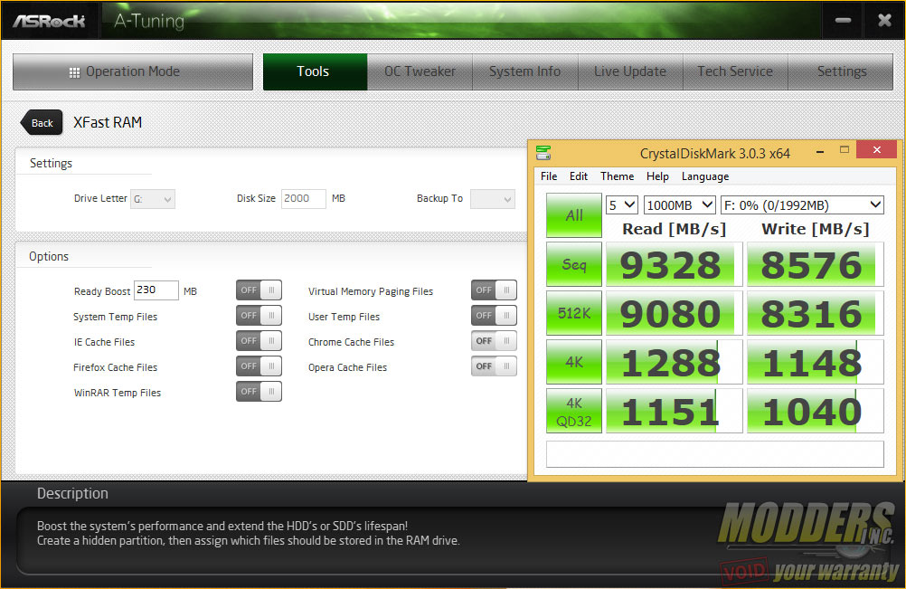906x589 pixels.
Task: Click the Ready Boost MB input field
Action: click(156, 290)
